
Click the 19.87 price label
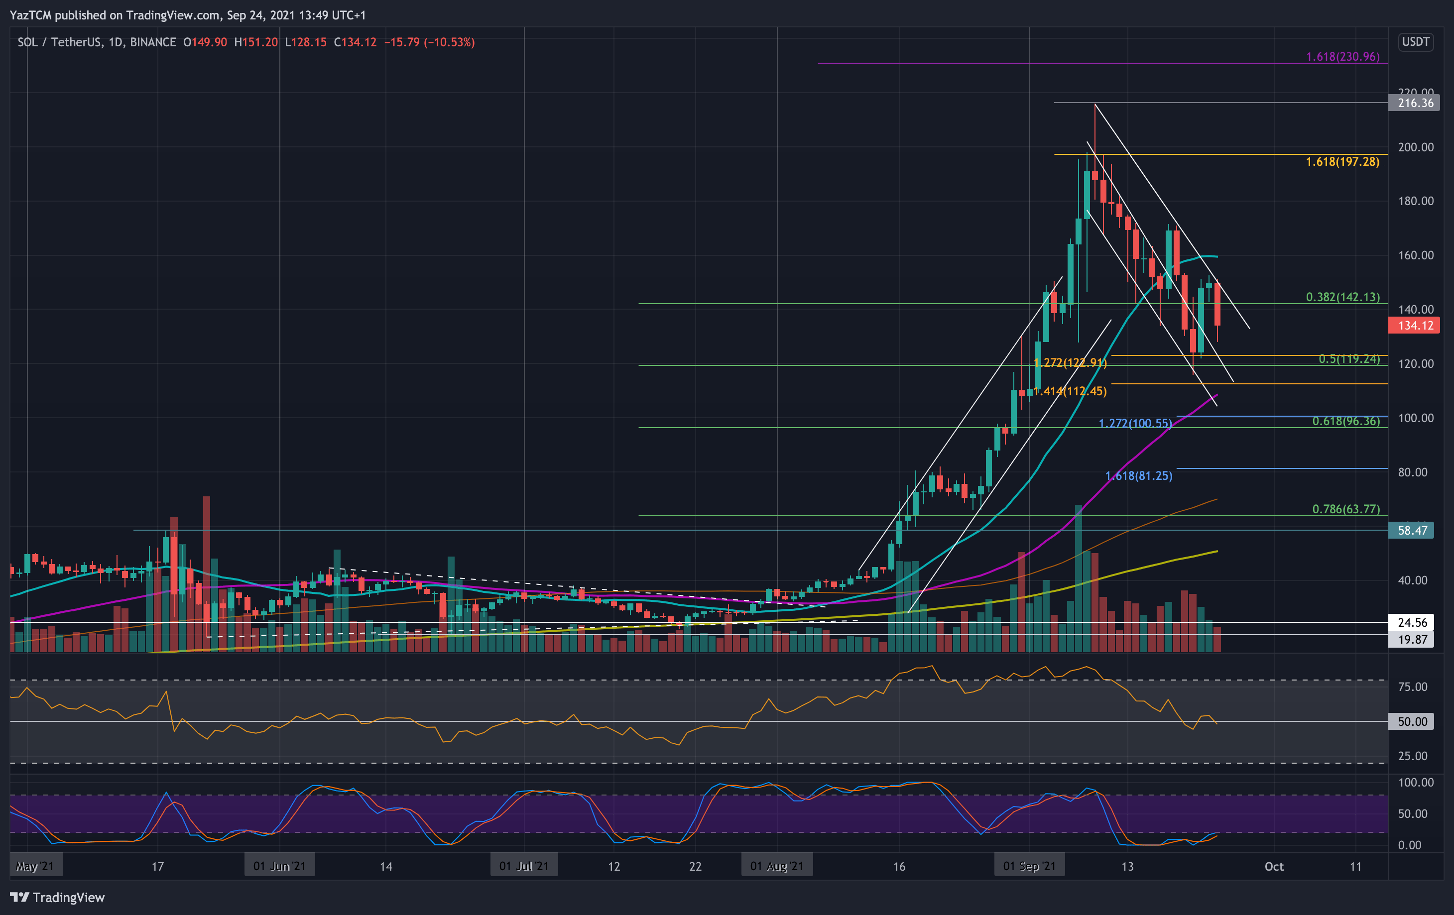[1412, 639]
